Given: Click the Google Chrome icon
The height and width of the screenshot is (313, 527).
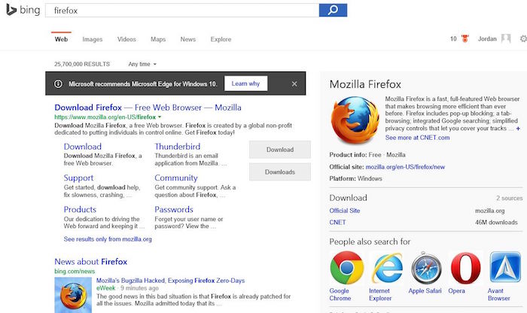Looking at the screenshot, I should point(346,268).
